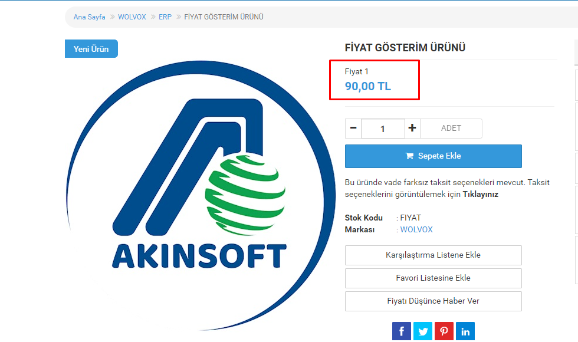Share product on Pinterest
Image resolution: width=578 pixels, height=342 pixels.
(444, 331)
